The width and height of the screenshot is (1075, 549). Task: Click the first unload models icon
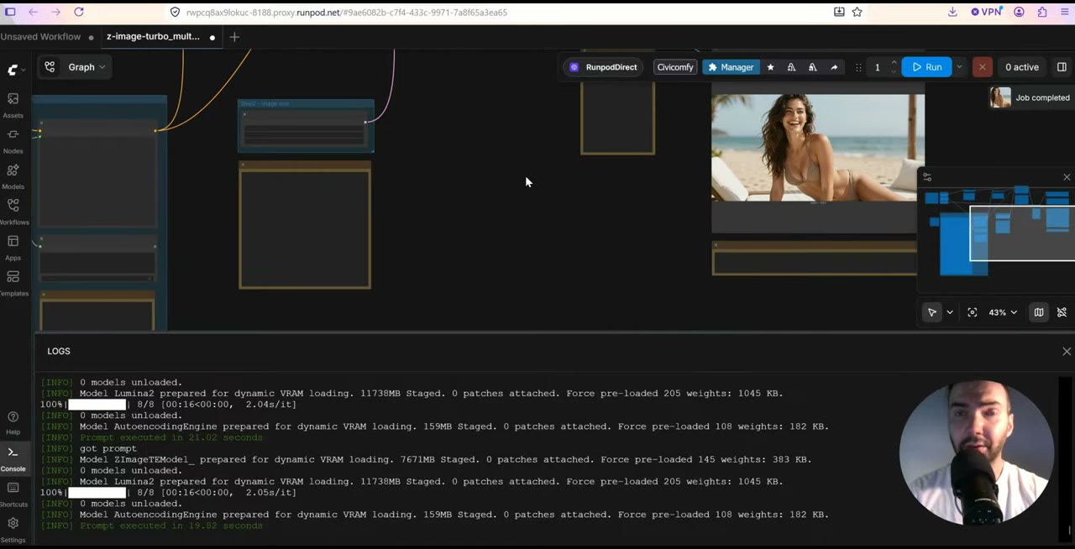[791, 67]
